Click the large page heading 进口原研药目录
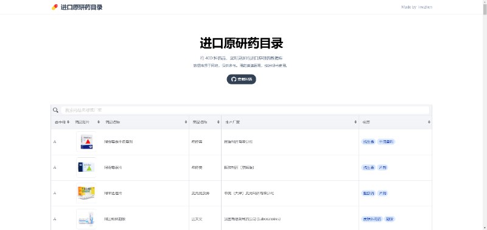The height and width of the screenshot is (230, 487). pos(241,43)
